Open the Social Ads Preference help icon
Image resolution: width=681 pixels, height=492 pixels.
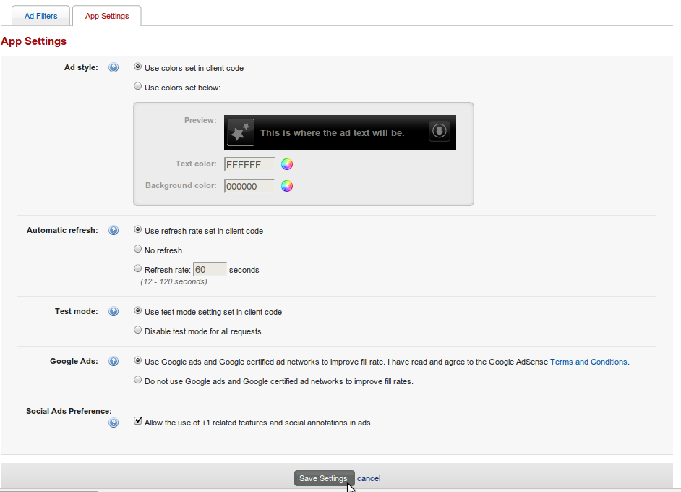click(x=113, y=423)
